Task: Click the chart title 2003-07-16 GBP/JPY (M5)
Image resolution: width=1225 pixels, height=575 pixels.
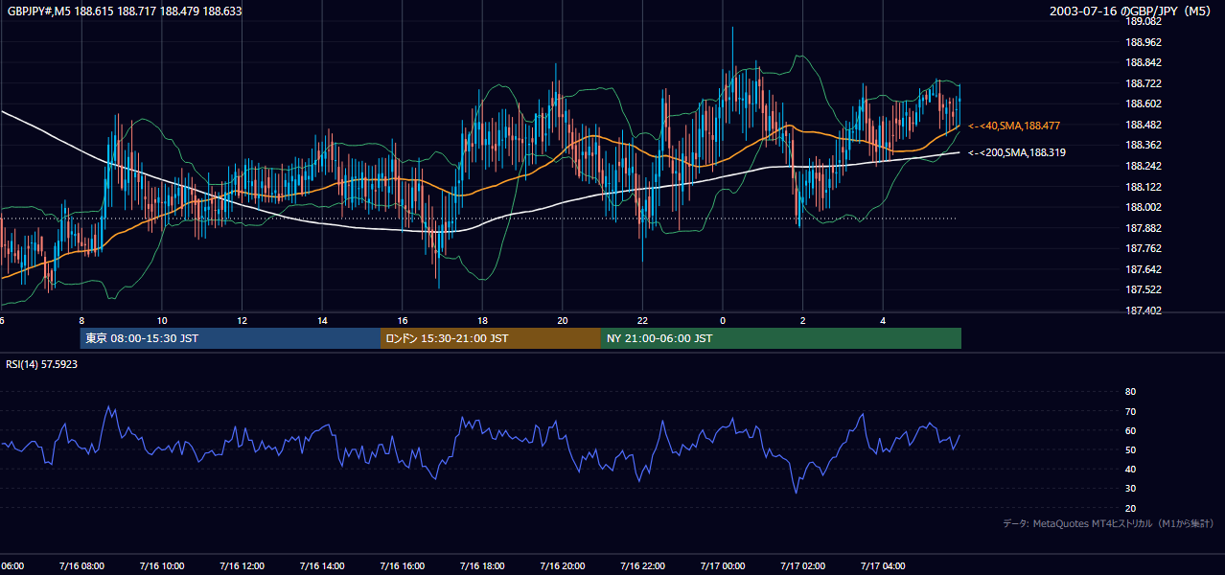Action: (x=1132, y=11)
